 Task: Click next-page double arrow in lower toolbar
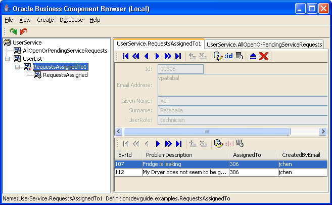[x=168, y=144]
